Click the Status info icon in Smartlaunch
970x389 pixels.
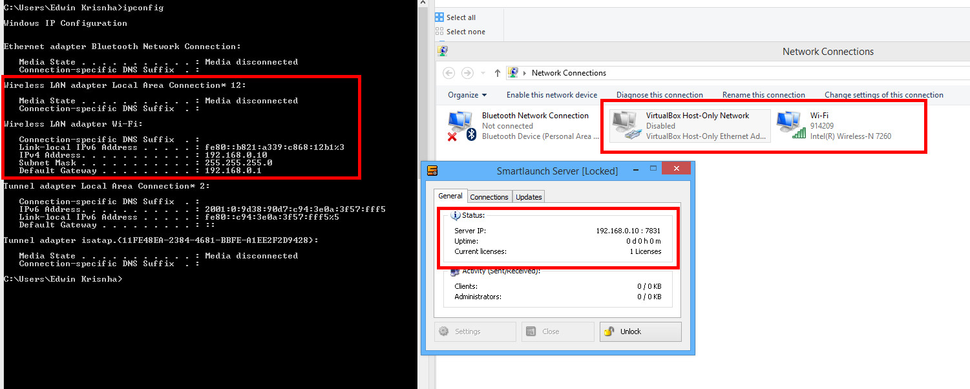tap(456, 215)
